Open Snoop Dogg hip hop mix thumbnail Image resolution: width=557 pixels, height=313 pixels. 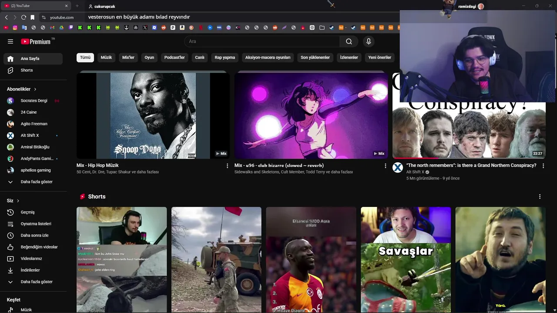pyautogui.click(x=153, y=115)
